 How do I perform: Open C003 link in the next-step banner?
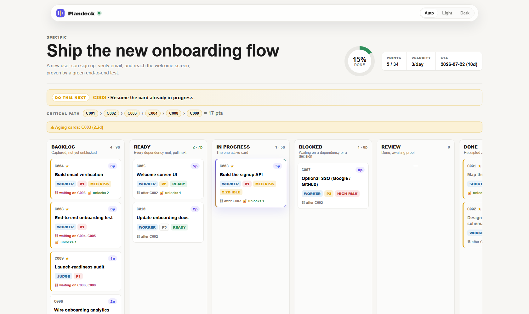click(x=100, y=98)
